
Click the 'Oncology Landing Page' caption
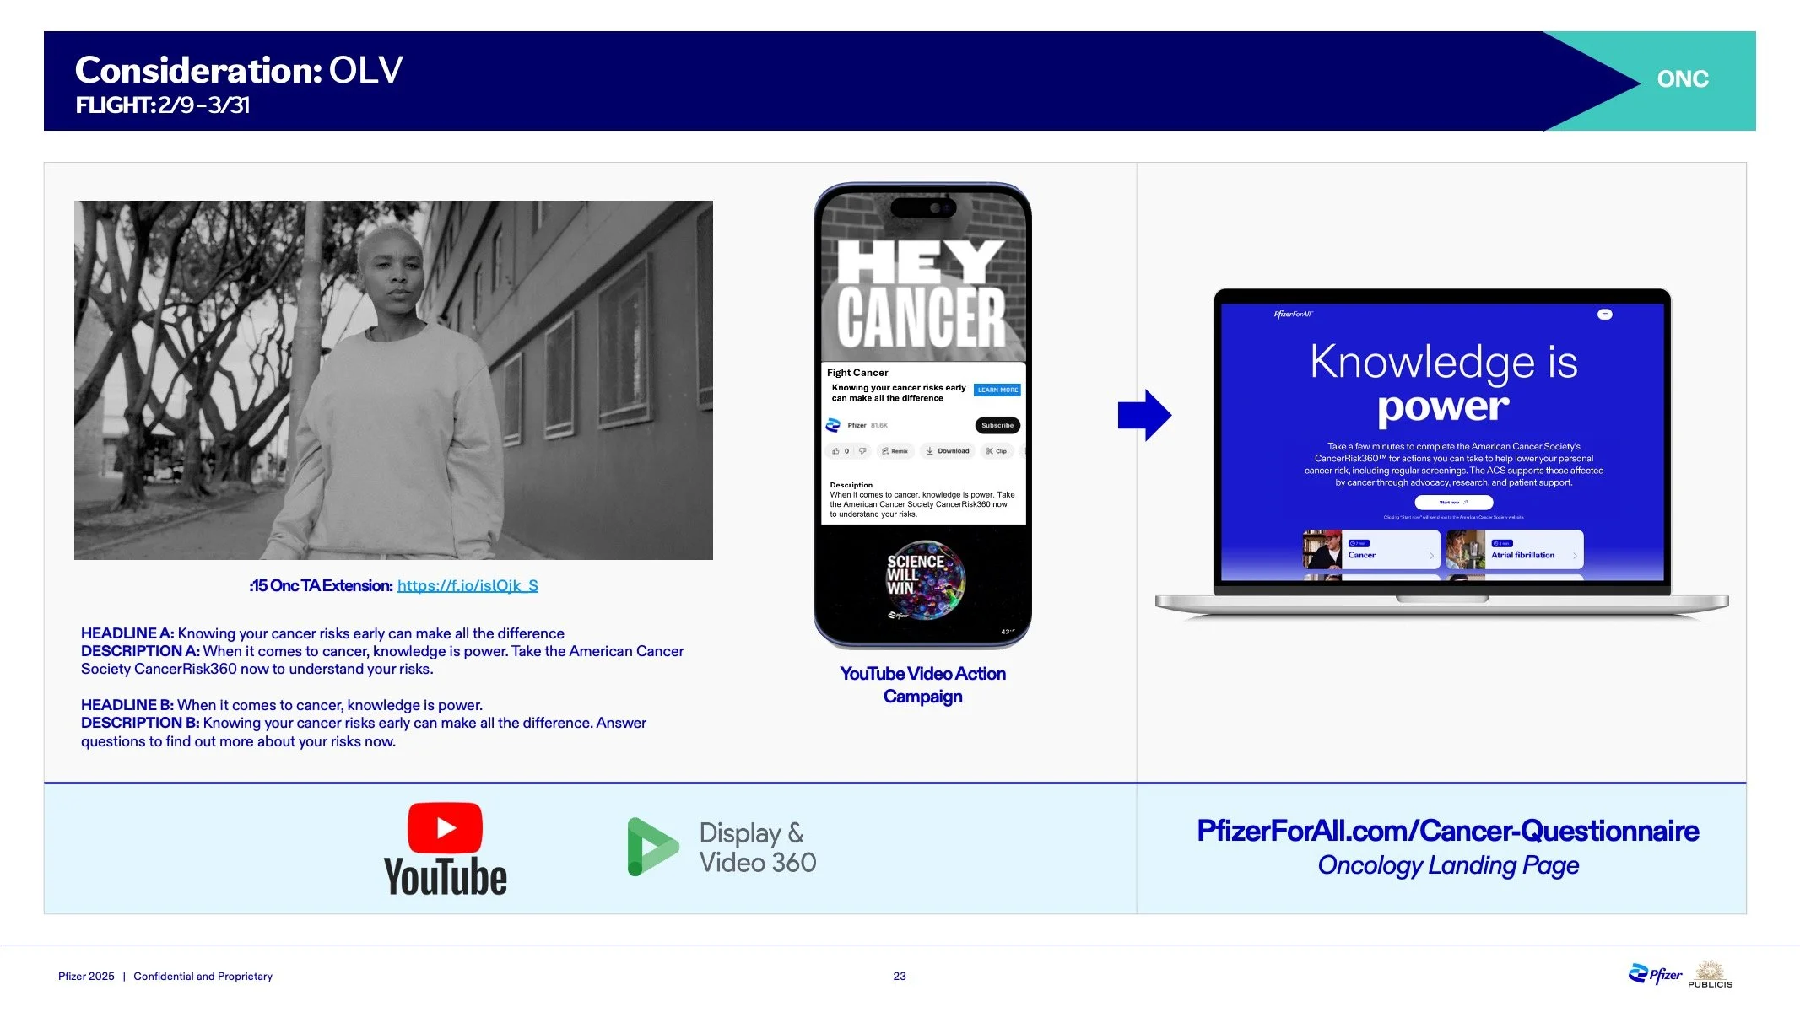(1448, 865)
